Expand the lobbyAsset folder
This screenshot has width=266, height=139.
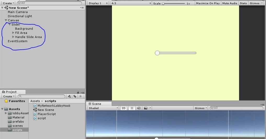point(6,113)
